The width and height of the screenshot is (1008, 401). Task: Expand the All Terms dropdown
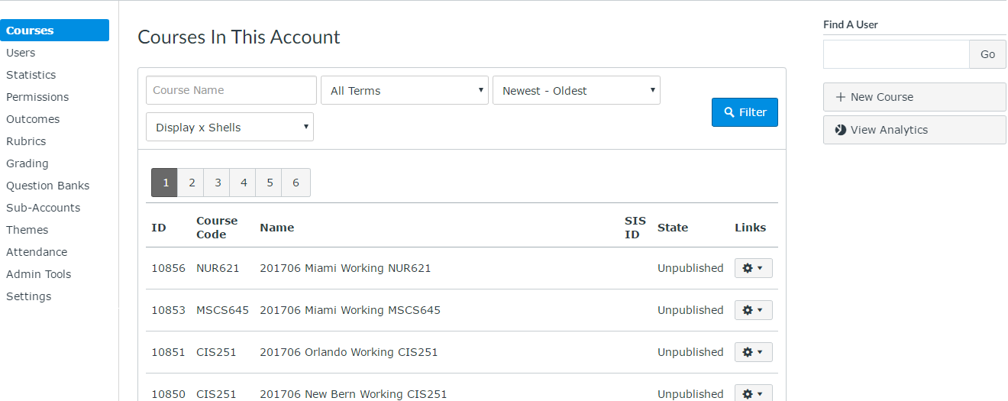coord(405,90)
